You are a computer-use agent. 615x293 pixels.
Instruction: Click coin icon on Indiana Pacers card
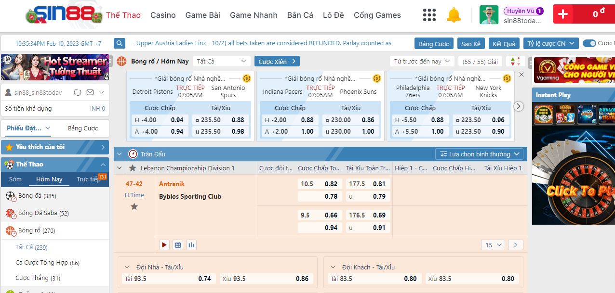pyautogui.click(x=377, y=78)
